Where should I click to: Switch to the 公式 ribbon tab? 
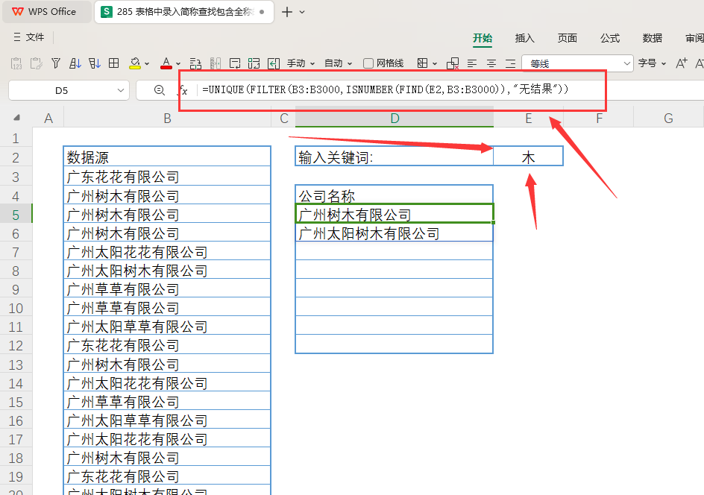tap(610, 38)
